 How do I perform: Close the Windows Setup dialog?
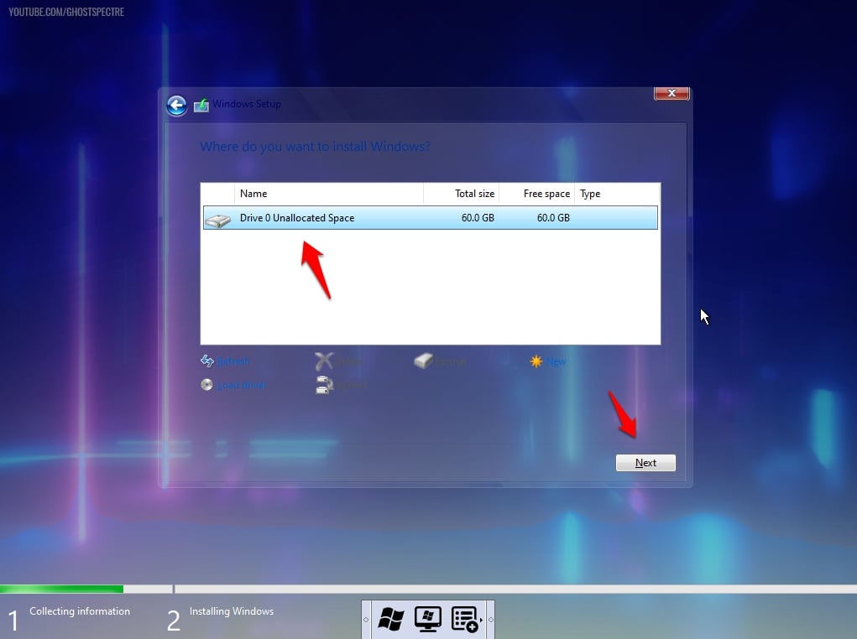click(x=671, y=94)
